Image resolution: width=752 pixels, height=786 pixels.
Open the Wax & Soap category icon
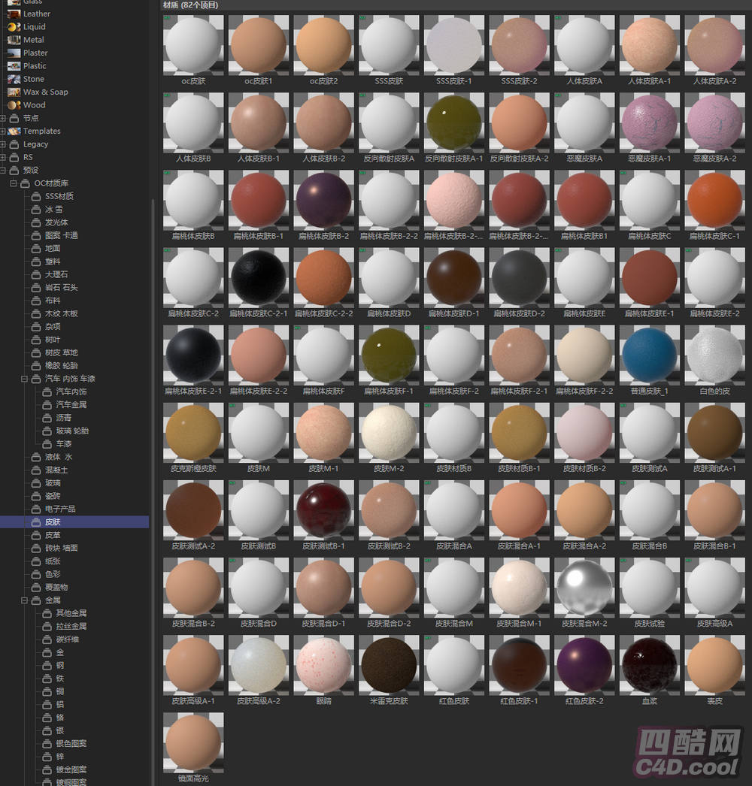pos(14,92)
